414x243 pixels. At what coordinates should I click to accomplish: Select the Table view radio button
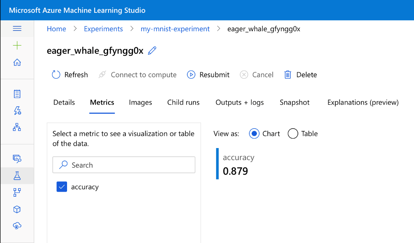point(293,134)
